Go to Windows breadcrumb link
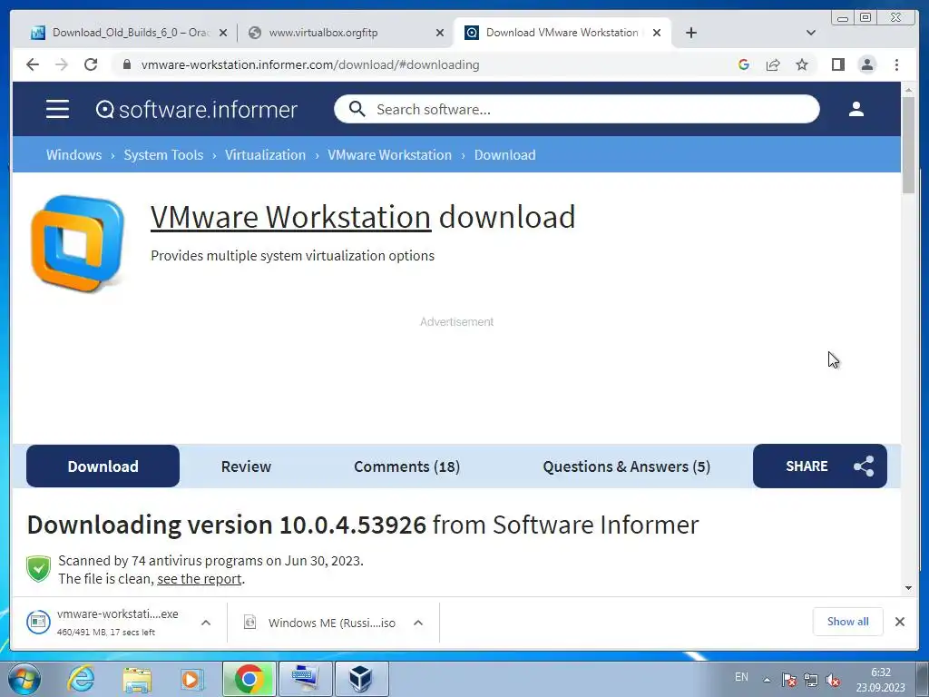 [x=74, y=154]
